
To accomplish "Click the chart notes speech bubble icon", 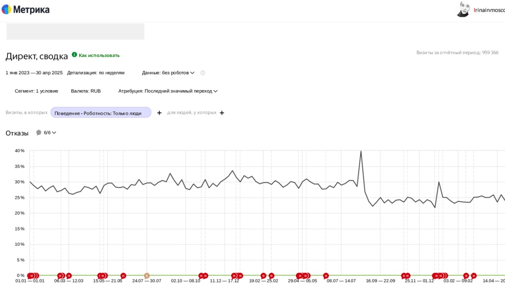I will pos(39,132).
